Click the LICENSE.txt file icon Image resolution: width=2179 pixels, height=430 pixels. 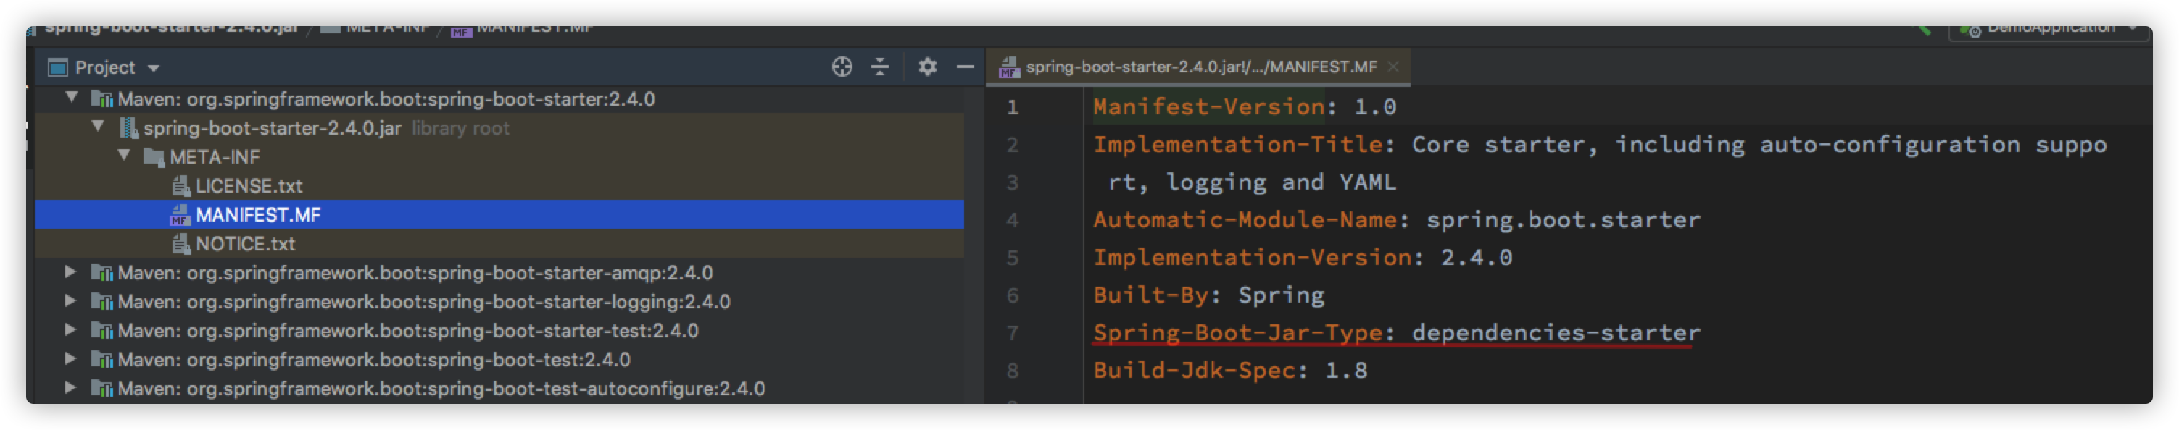coord(180,186)
